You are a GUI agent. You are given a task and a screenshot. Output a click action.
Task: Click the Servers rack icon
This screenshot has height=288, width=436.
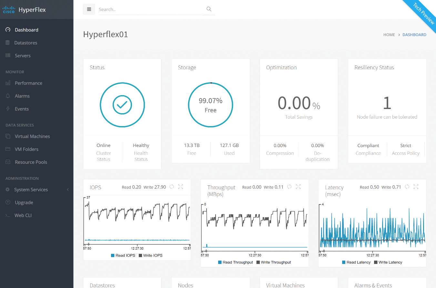8,55
